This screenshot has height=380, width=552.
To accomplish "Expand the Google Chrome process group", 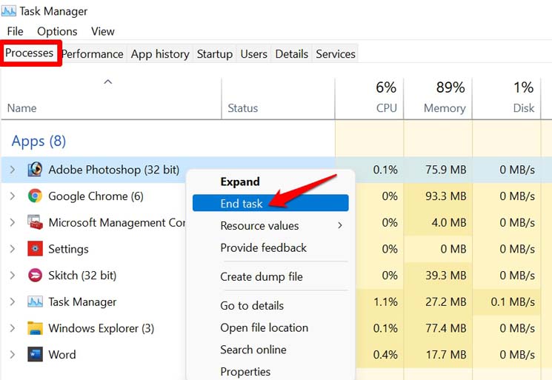I will (12, 196).
